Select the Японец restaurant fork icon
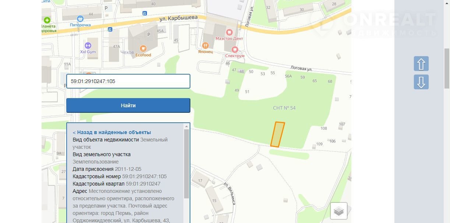 click(x=205, y=46)
